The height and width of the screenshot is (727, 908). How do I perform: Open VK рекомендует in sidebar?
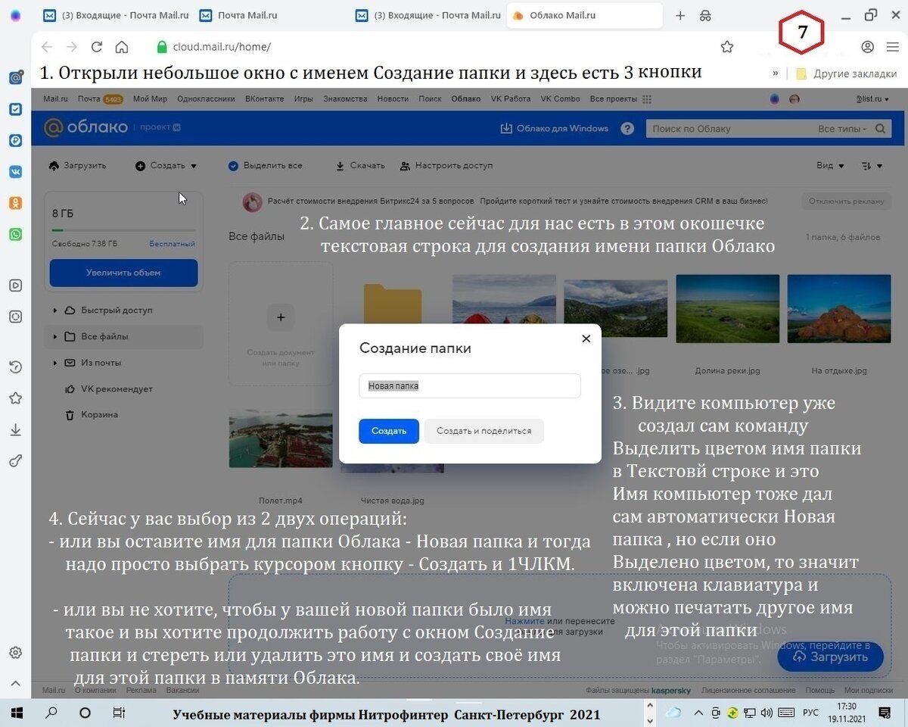[x=108, y=388]
